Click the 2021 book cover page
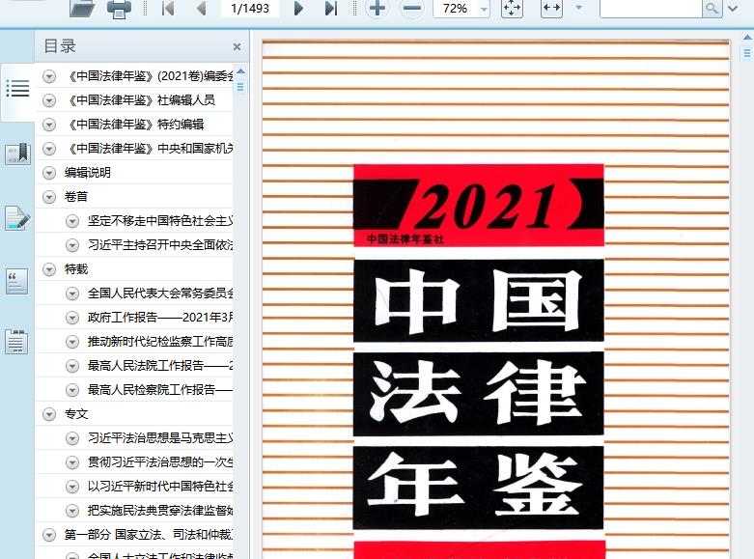 click(x=496, y=299)
